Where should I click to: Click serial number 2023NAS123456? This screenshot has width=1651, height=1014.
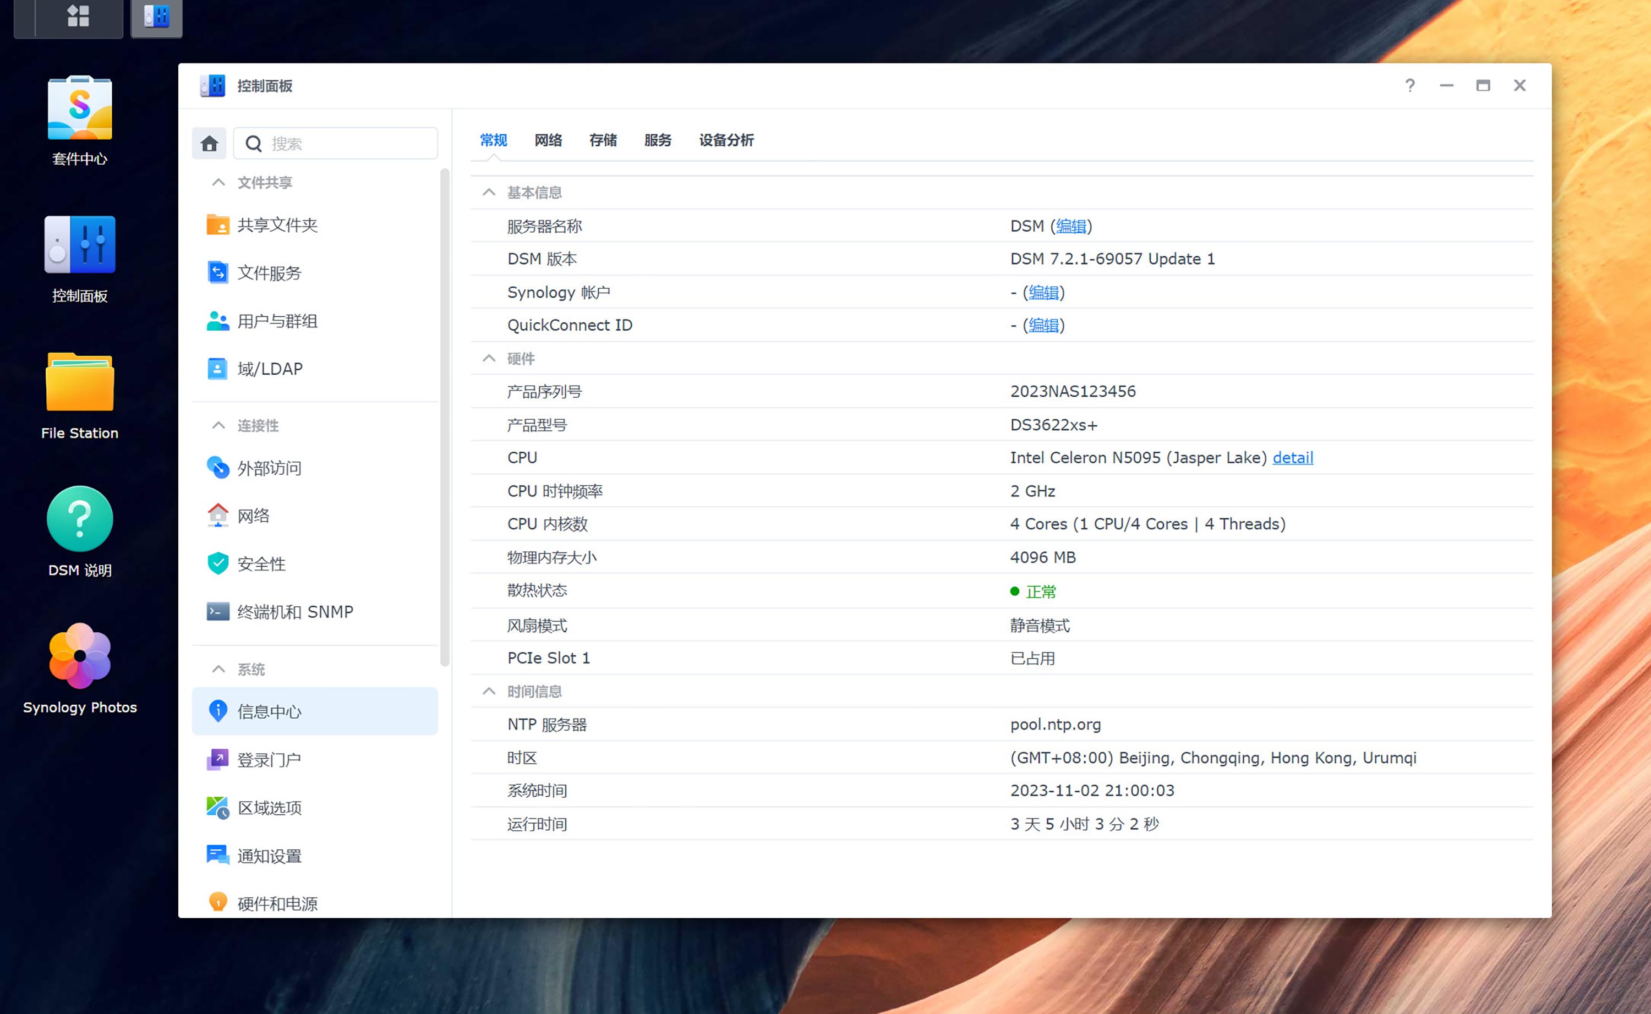click(1073, 391)
